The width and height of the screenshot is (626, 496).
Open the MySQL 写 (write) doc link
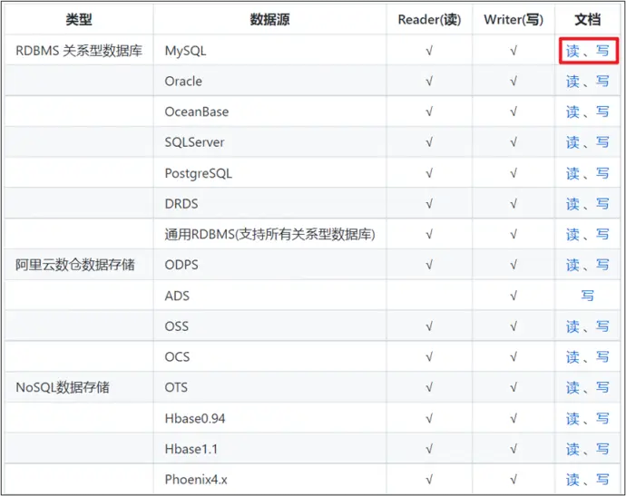pyautogui.click(x=602, y=51)
